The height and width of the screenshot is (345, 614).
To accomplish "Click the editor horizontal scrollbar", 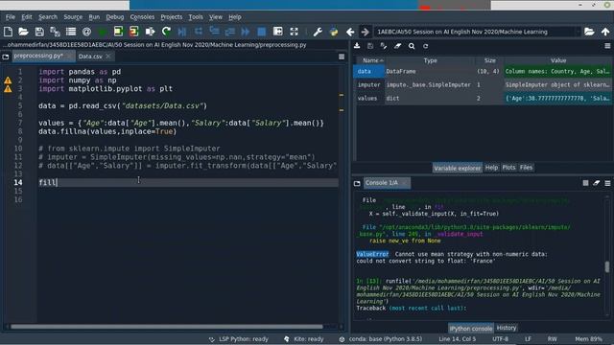I will [x=167, y=327].
